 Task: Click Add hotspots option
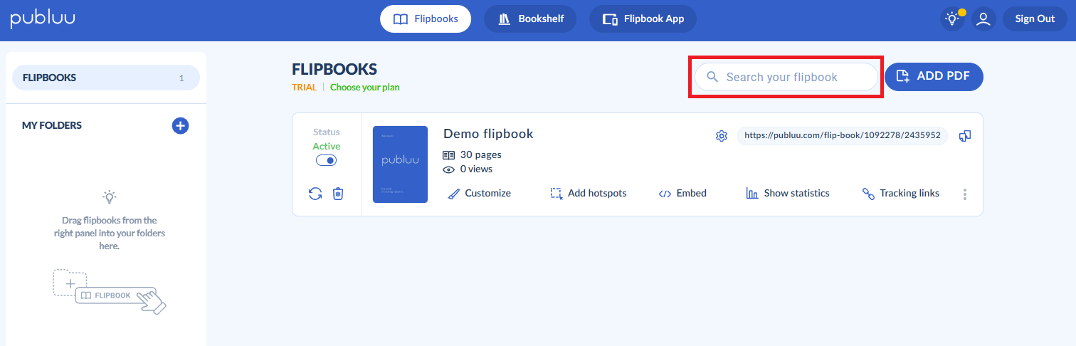589,193
